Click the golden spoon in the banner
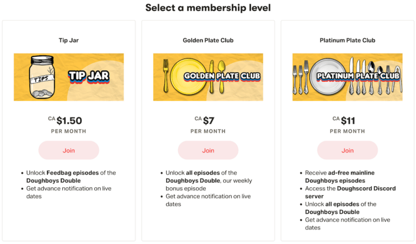Viewport: 416px width, 244px height. point(222,77)
